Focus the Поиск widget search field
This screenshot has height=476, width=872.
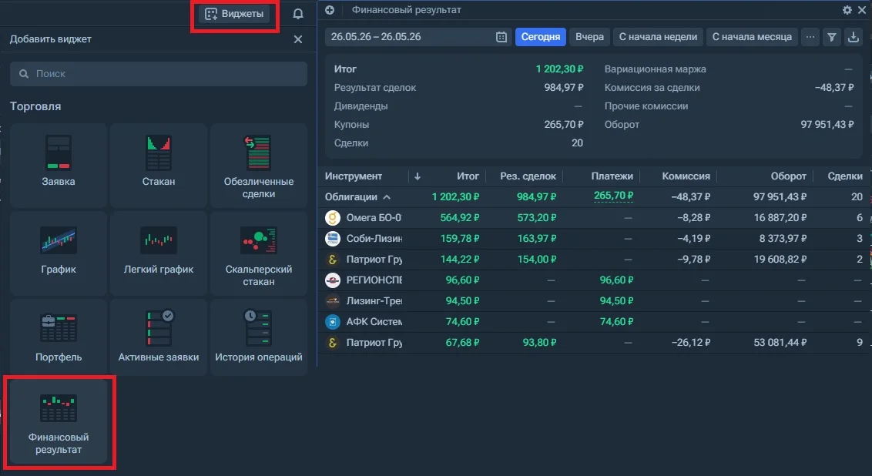[159, 74]
